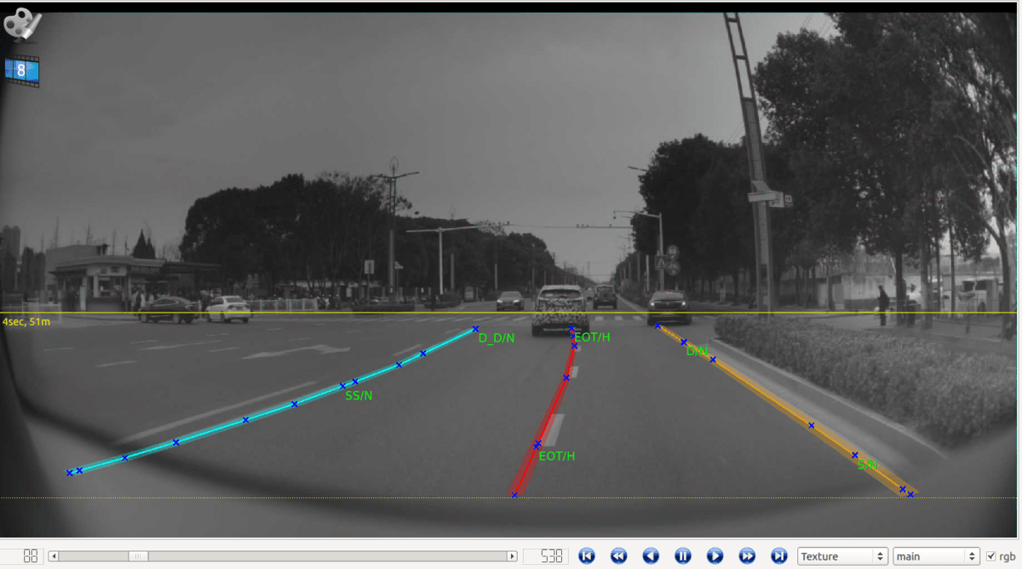
Task: Click the red lane line's bottom endpoint marker
Action: click(514, 494)
